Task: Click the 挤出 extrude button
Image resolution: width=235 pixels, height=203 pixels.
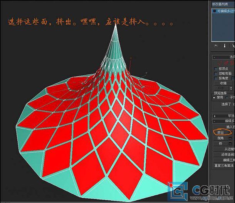Action: (221, 133)
